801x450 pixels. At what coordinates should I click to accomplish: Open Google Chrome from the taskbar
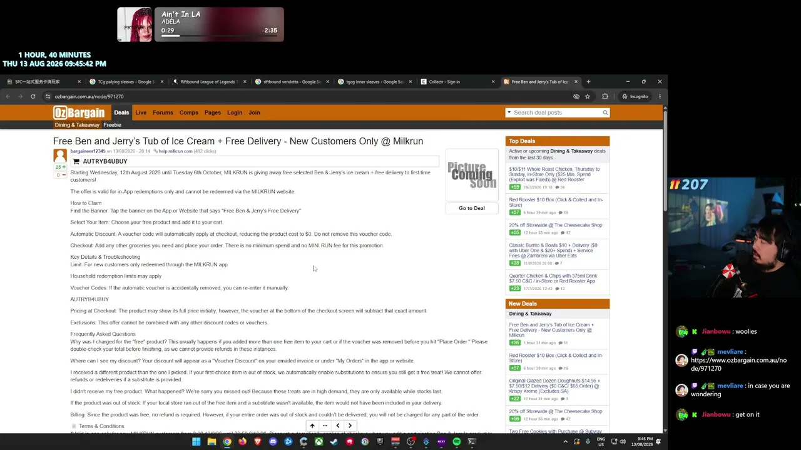coord(227,442)
